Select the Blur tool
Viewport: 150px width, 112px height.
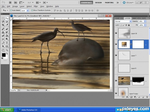tap(3, 39)
